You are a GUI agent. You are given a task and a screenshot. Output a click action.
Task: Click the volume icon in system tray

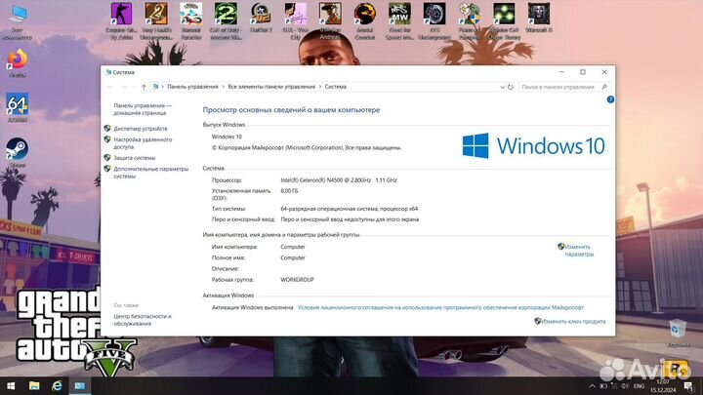(x=625, y=386)
